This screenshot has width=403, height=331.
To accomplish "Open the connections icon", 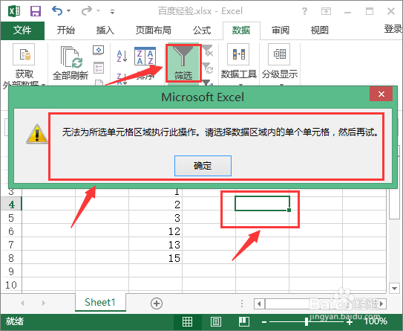I will pos(99,50).
